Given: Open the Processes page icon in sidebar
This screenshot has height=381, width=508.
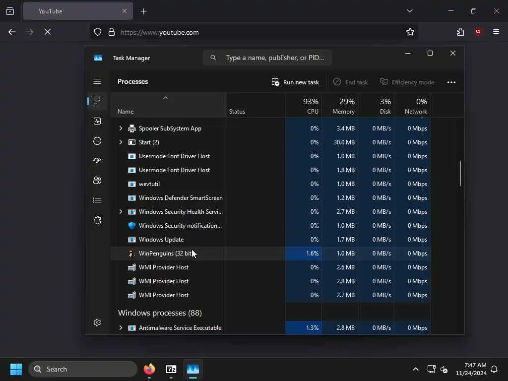Looking at the screenshot, I should point(97,101).
